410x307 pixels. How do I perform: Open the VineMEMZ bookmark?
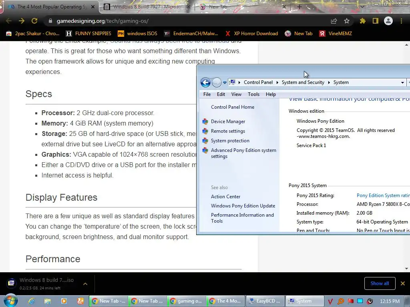tap(336, 34)
